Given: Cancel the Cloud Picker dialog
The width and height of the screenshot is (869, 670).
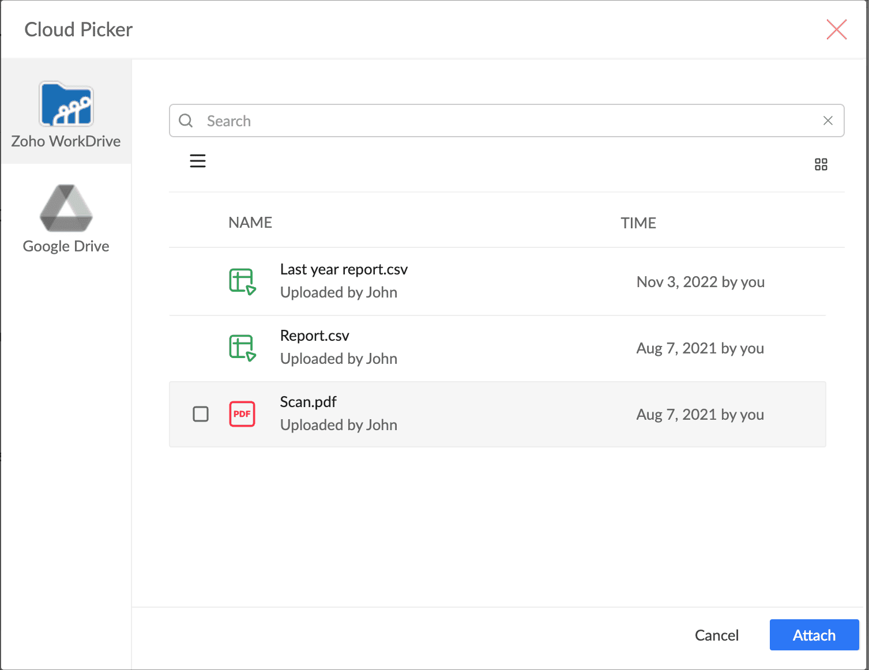Looking at the screenshot, I should [716, 635].
